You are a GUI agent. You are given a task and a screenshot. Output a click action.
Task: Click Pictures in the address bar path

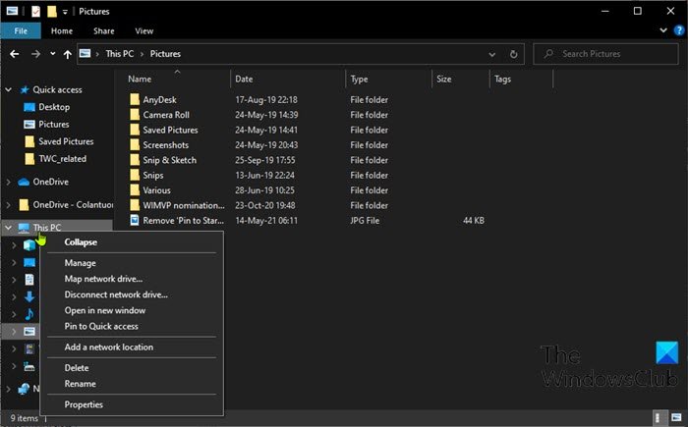click(165, 54)
